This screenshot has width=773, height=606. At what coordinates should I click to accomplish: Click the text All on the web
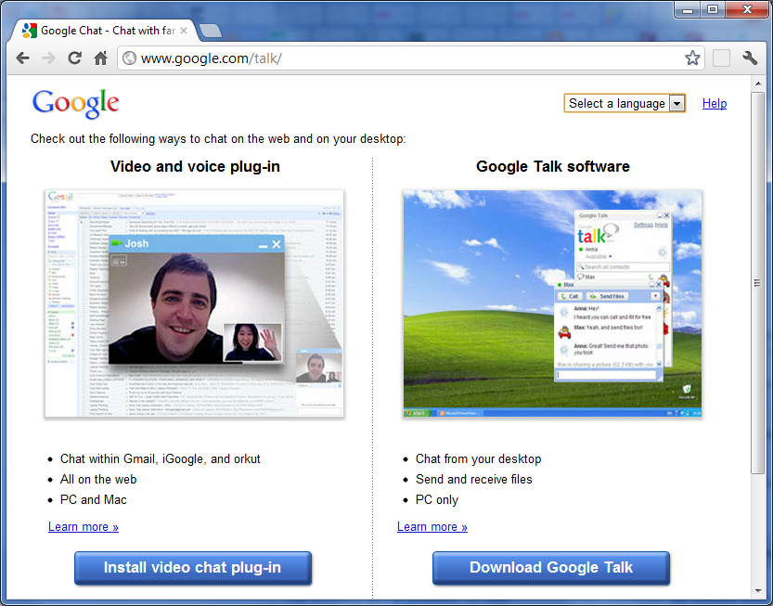[x=98, y=479]
